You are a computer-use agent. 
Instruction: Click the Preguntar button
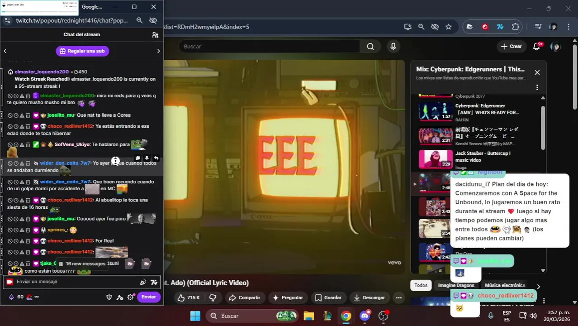pyautogui.click(x=288, y=297)
